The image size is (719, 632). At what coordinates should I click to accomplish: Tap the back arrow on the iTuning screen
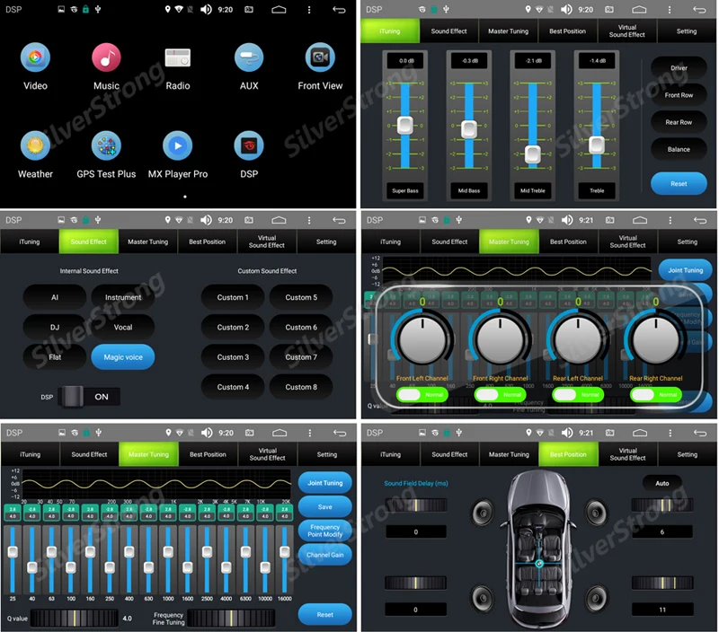(x=699, y=10)
